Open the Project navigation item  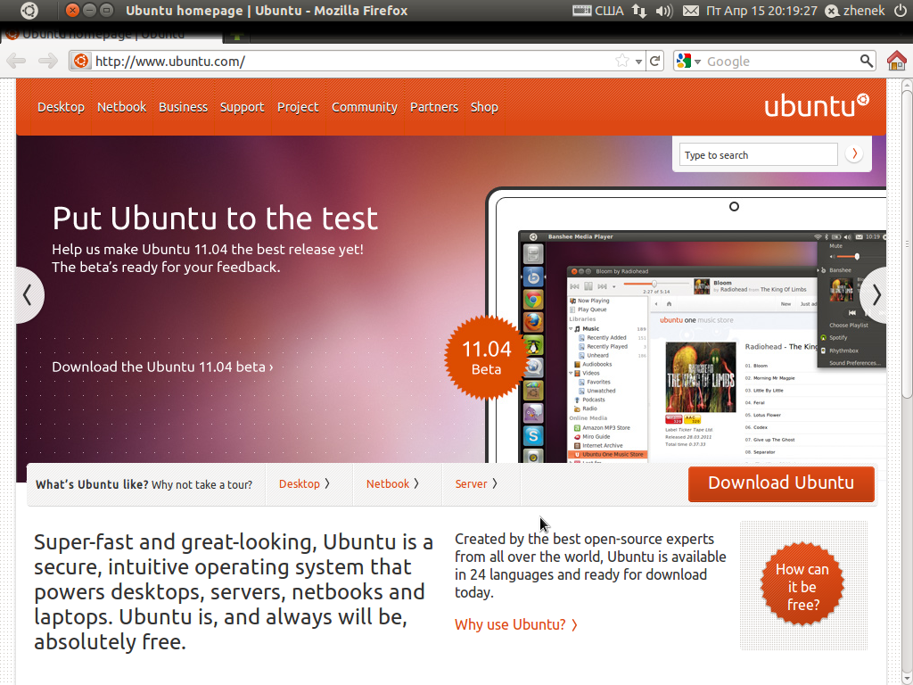click(298, 107)
